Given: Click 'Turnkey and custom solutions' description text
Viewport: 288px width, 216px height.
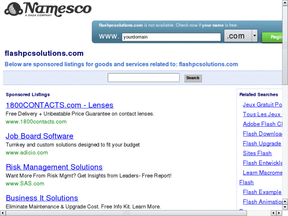Looking at the screenshot, I should (73, 145).
